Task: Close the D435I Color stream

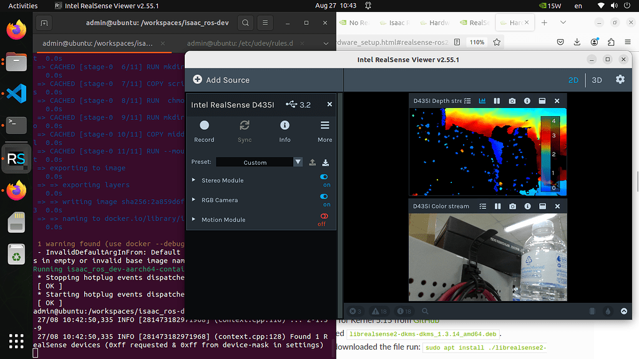Action: 557,207
